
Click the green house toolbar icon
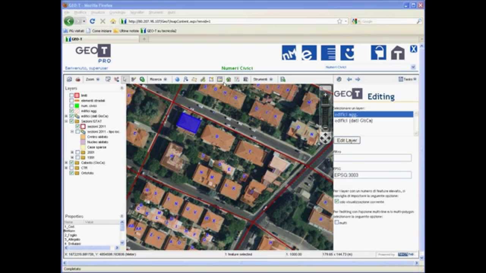(229, 79)
